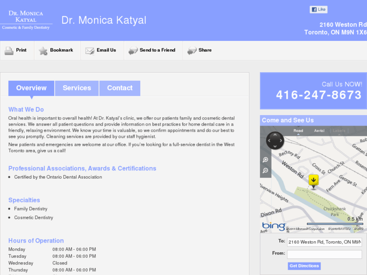Click the Dr. Monica Katyal page title
Image resolution: width=367 pixels, height=275 pixels.
[104, 20]
